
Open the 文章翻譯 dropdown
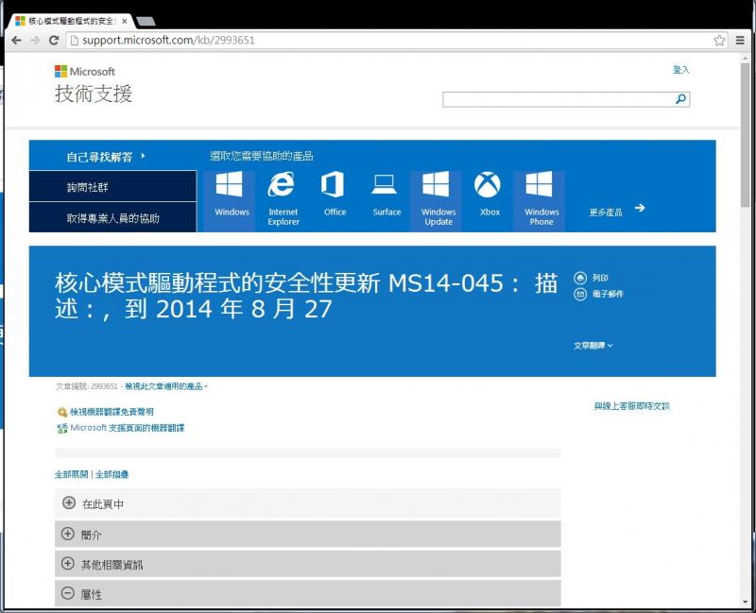coord(593,346)
